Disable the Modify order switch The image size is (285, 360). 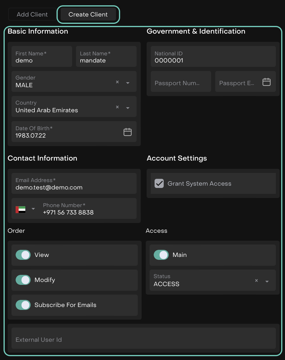pyautogui.click(x=23, y=280)
